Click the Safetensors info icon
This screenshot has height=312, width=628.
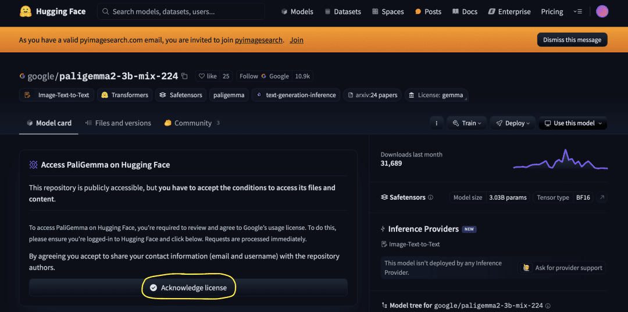pyautogui.click(x=430, y=197)
